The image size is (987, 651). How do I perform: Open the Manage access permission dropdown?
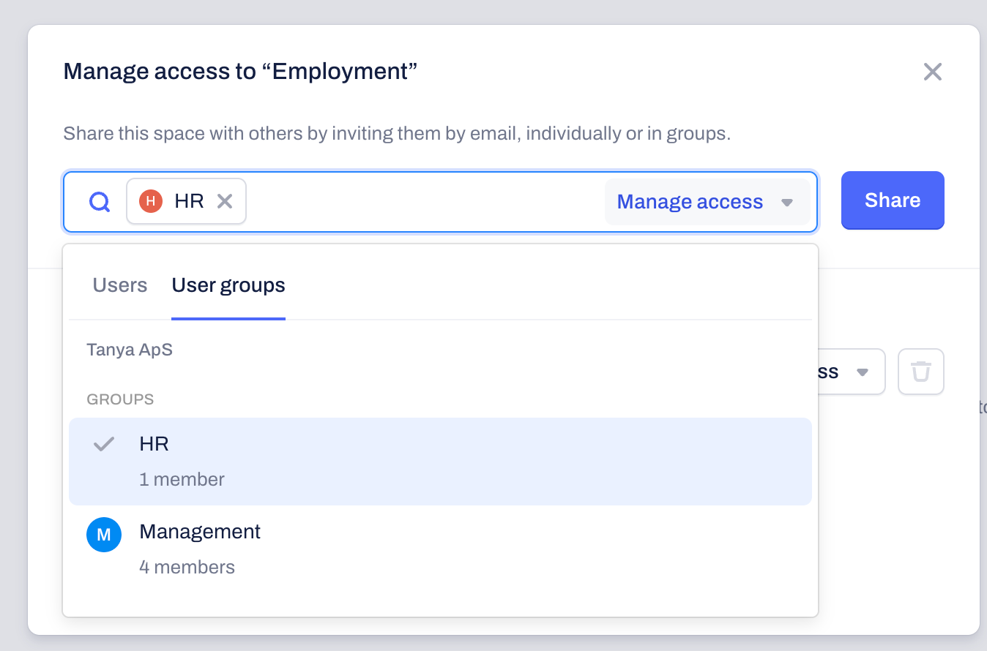690,201
